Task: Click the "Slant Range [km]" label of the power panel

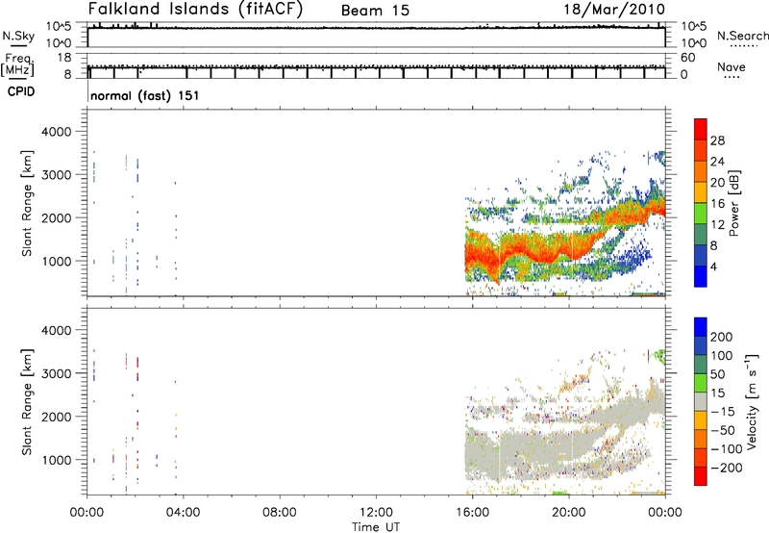Action: click(x=27, y=203)
